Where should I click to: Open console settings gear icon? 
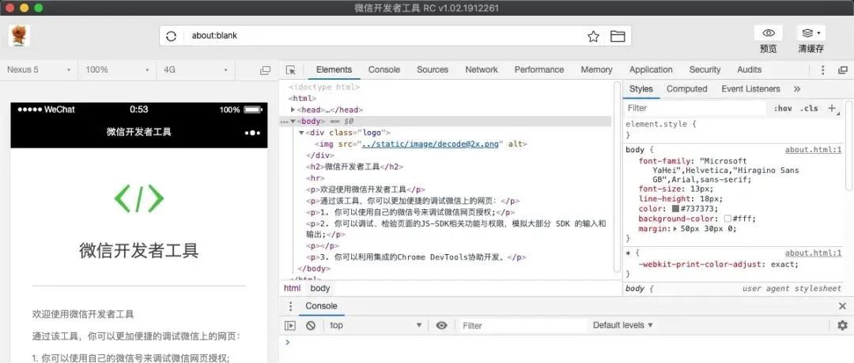click(843, 325)
